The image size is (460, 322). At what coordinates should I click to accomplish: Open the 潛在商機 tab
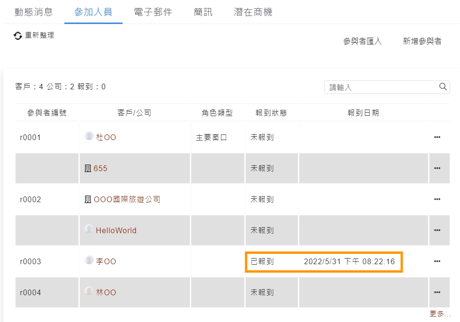click(x=253, y=12)
